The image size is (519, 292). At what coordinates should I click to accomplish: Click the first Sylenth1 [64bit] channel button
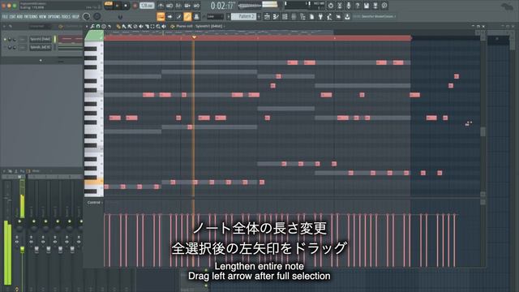pyautogui.click(x=40, y=39)
